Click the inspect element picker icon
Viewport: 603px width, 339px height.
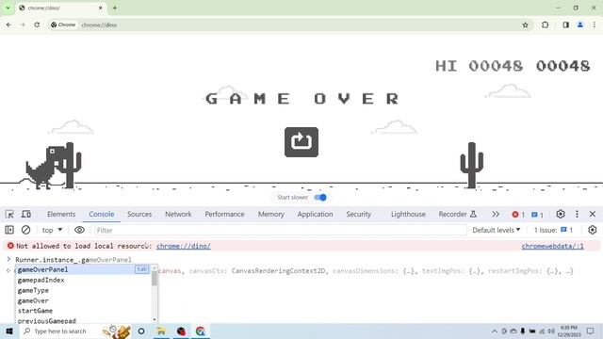coord(9,214)
